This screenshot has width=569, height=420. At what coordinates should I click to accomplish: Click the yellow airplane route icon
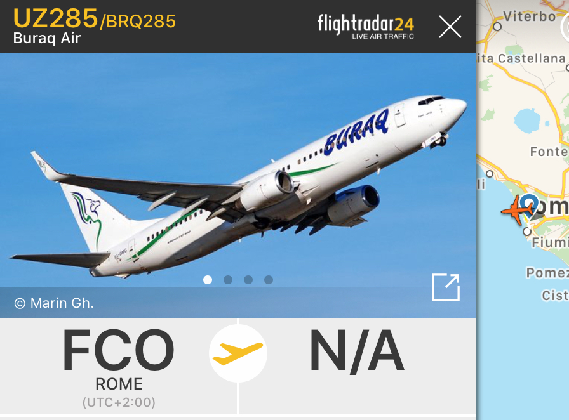(238, 353)
